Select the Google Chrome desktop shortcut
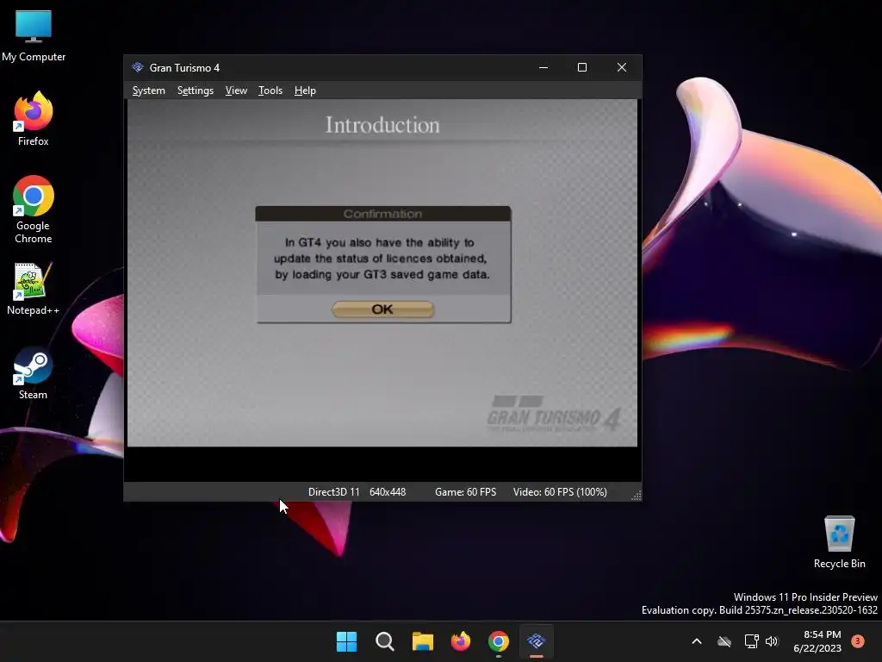The image size is (882, 662). coord(34,209)
